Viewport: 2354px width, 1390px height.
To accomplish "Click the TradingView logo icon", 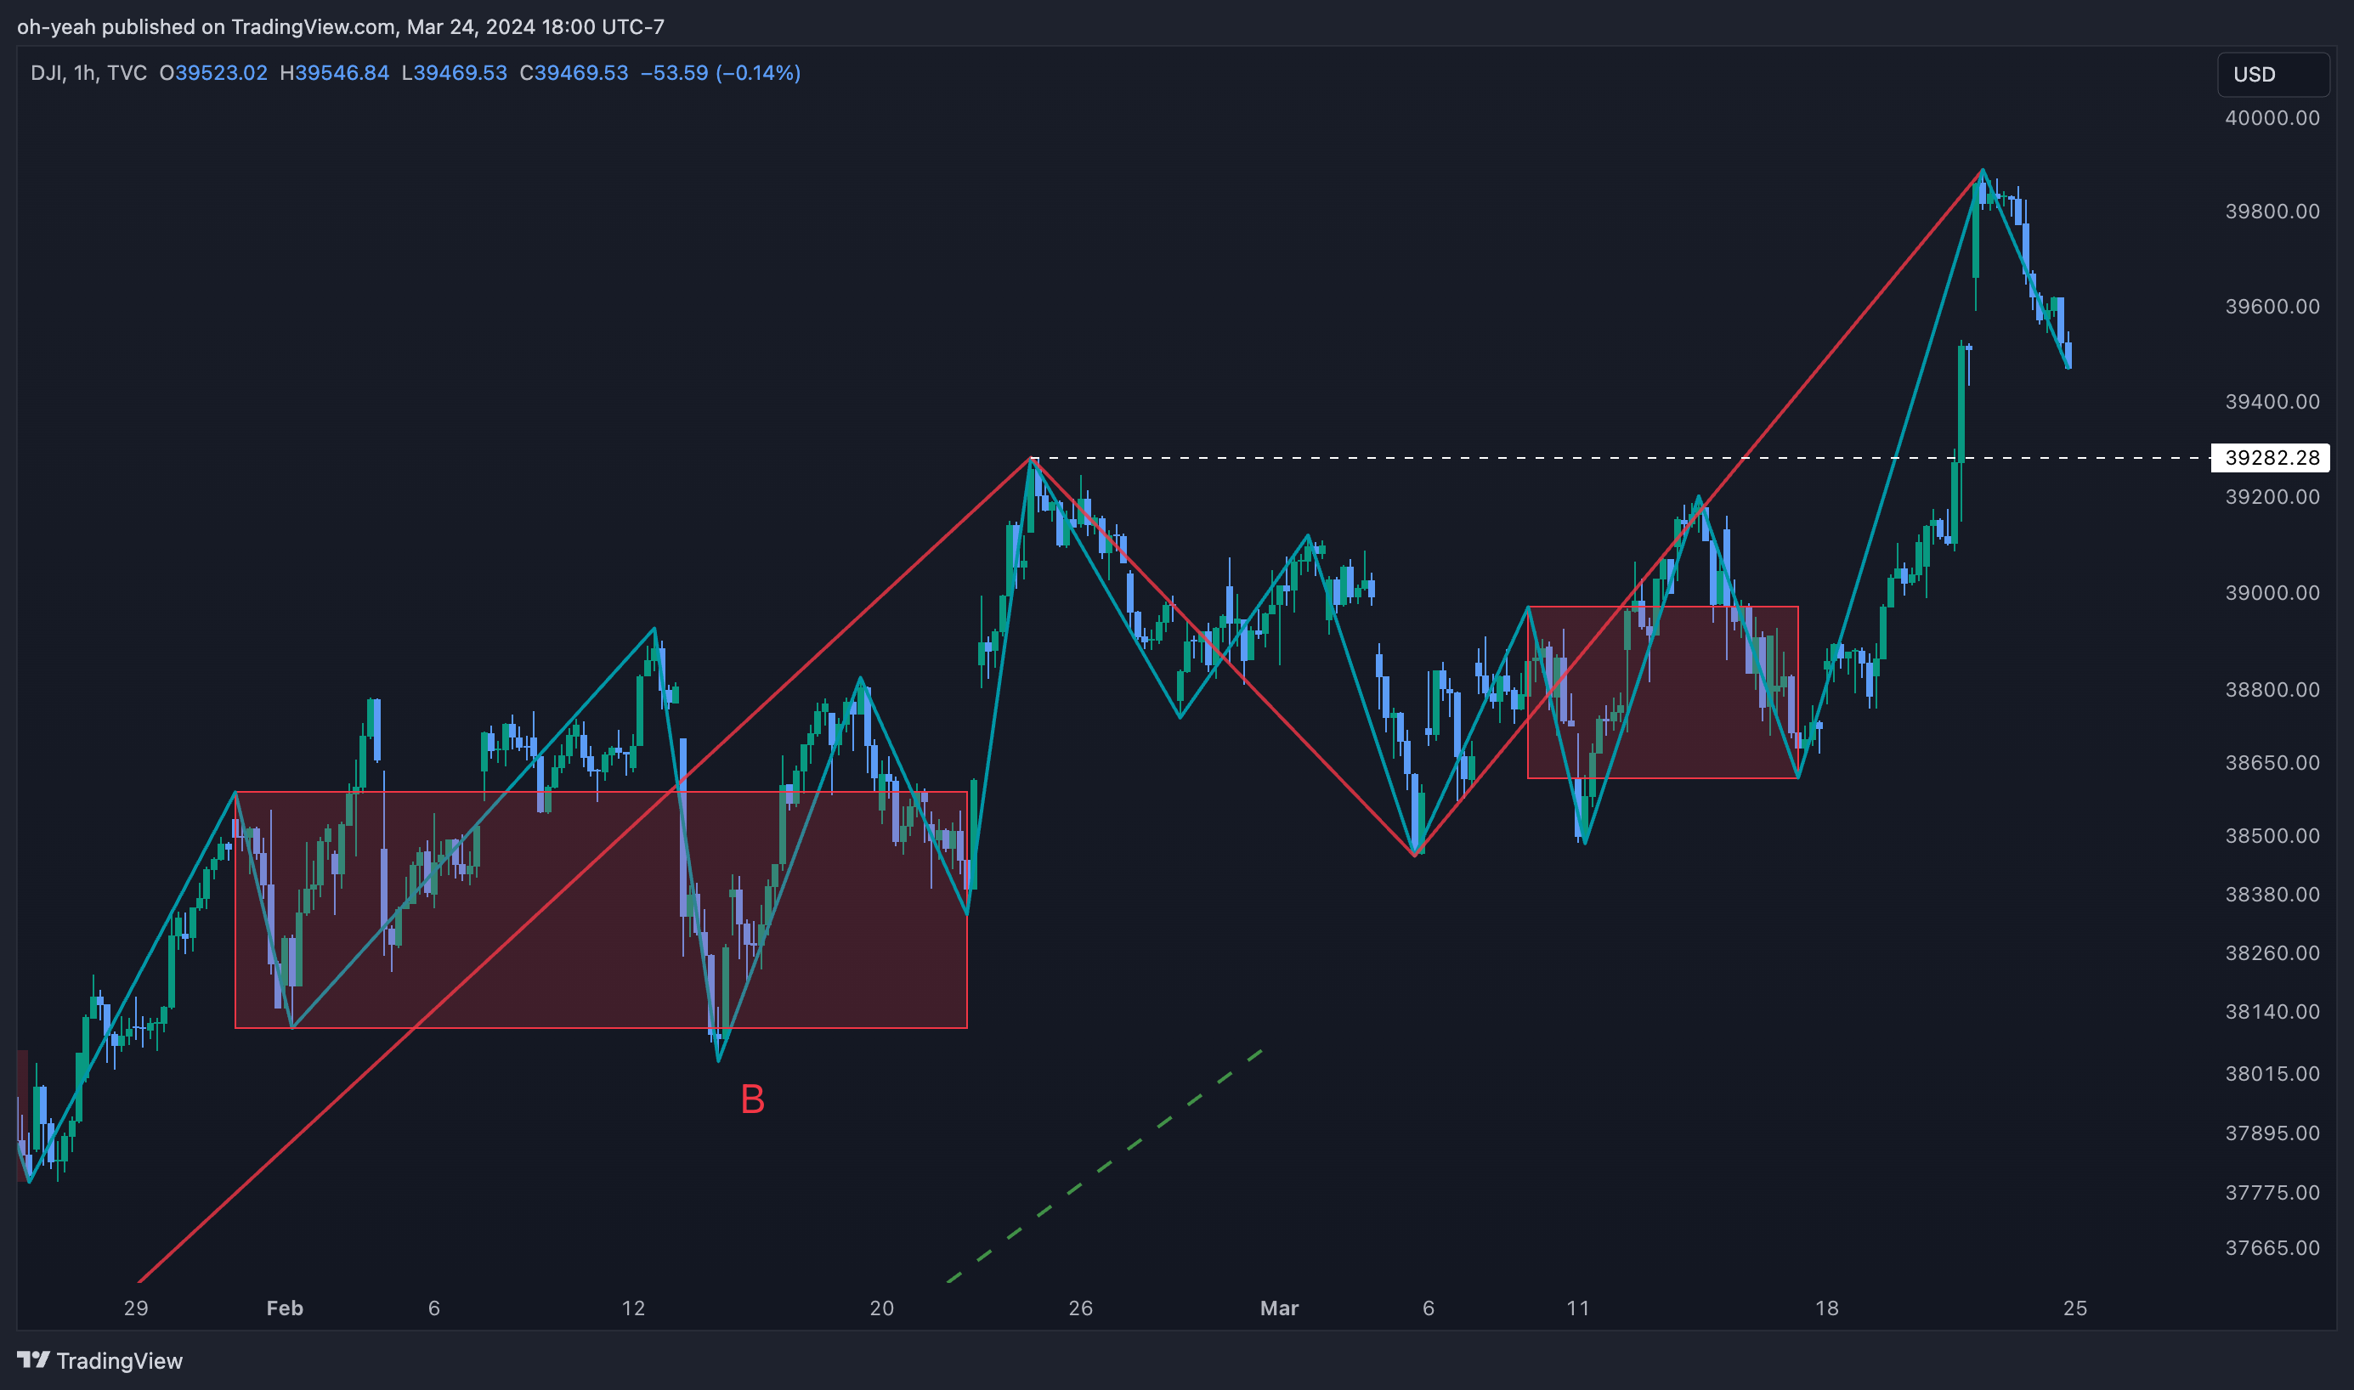I will tap(33, 1359).
